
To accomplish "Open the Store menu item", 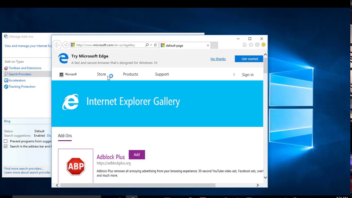I will 101,74.
